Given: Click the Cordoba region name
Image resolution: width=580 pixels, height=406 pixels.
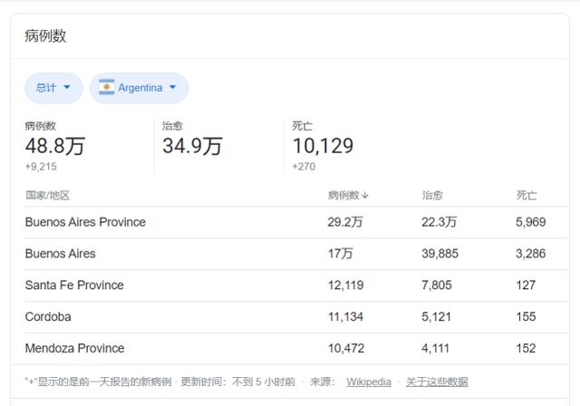Looking at the screenshot, I should pyautogui.click(x=48, y=316).
